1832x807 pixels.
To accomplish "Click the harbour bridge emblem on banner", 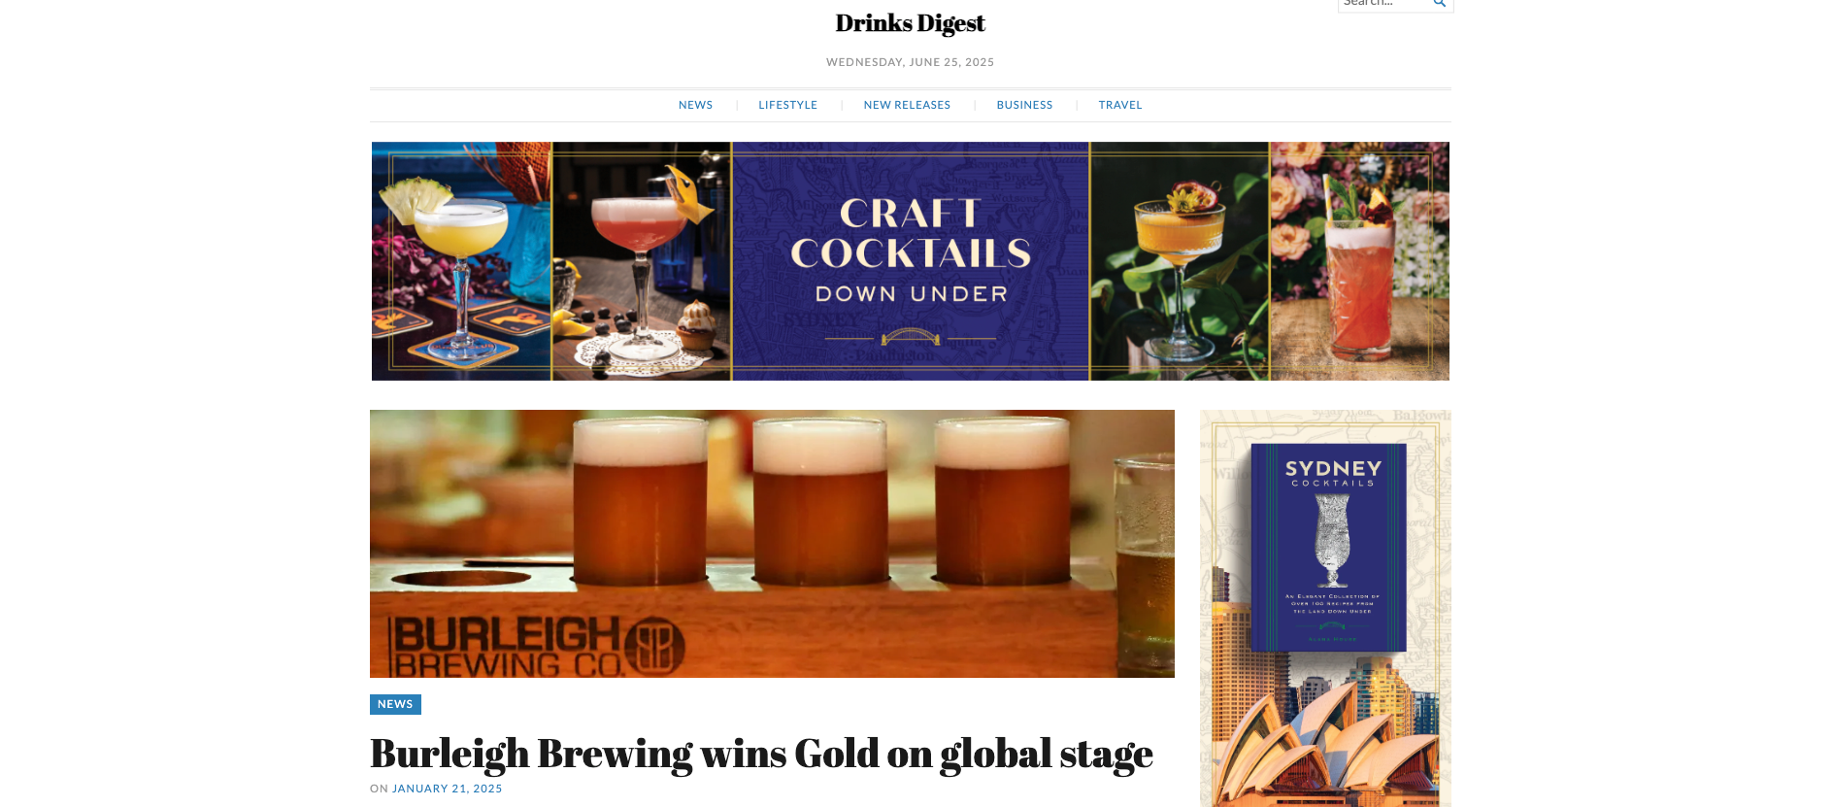I will tap(911, 337).
